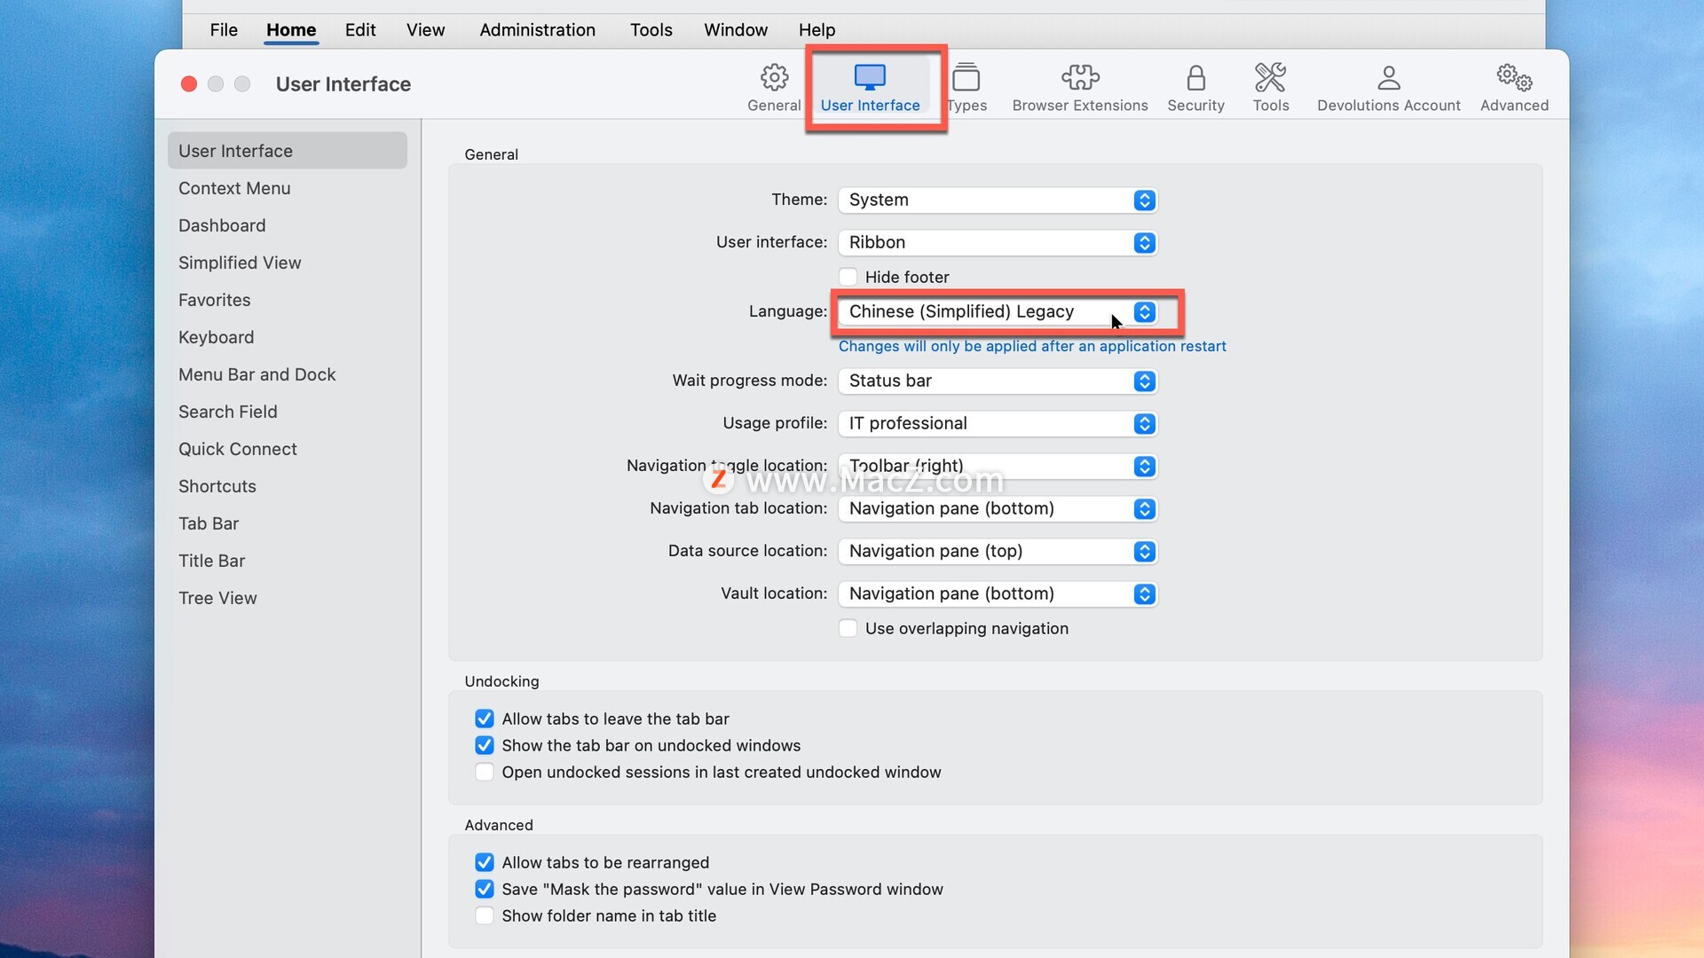Viewport: 1704px width, 958px height.
Task: Open the Types preferences icon
Action: point(966,78)
